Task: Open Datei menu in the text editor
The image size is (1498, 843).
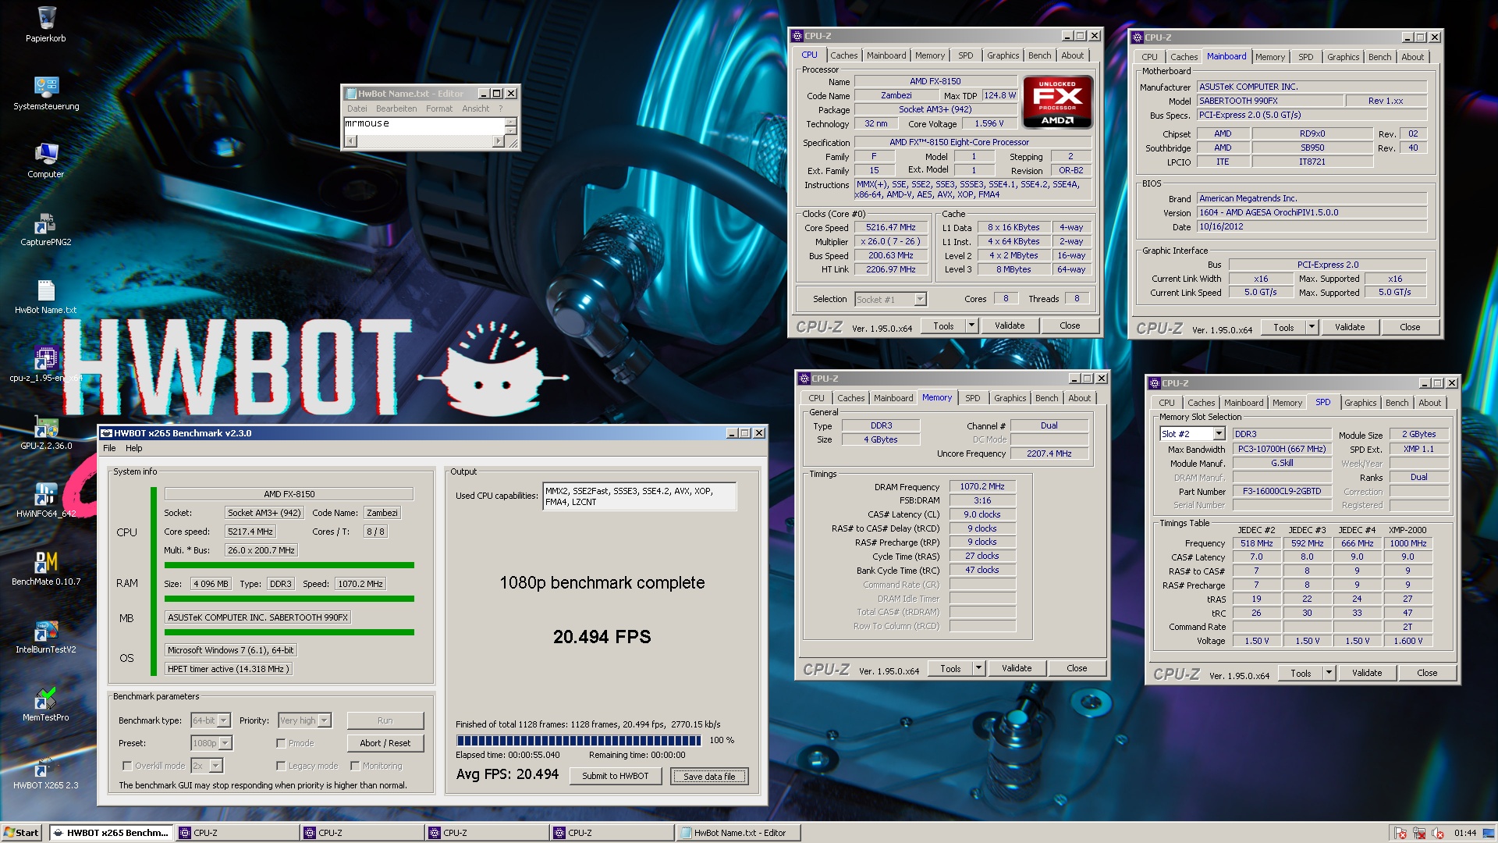Action: (x=357, y=108)
